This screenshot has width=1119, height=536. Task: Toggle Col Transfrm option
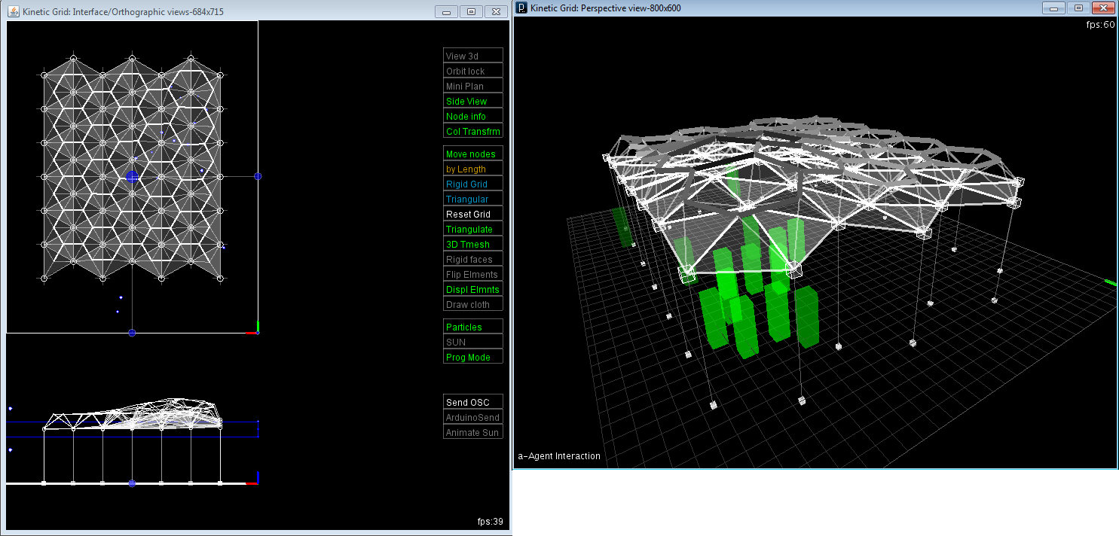tap(472, 131)
